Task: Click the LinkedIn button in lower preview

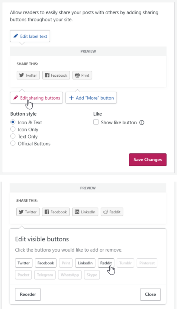Action: point(85,212)
